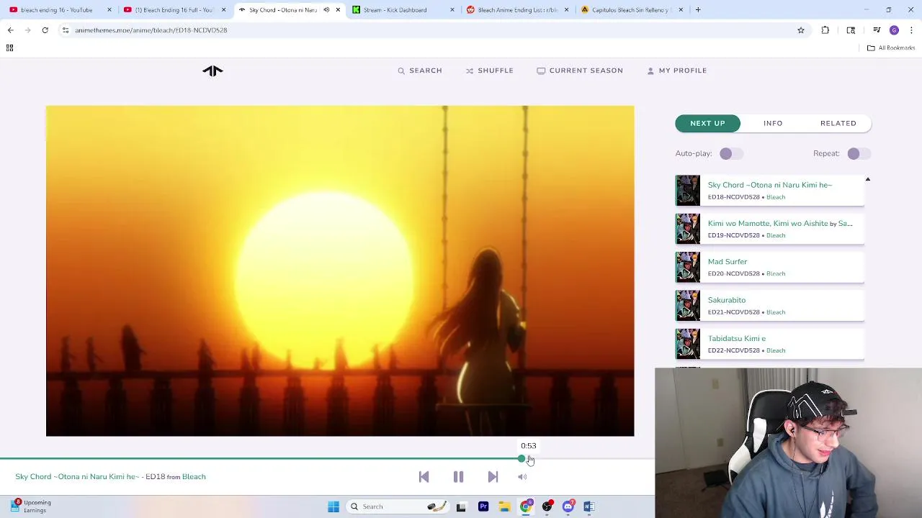
Task: Go back in browser history
Action: coord(11,30)
